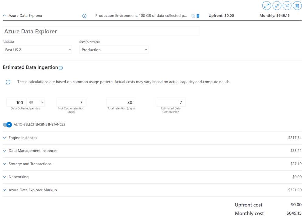Open the Region dropdown showing East US 2
304x218 pixels.
coord(37,50)
